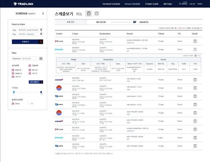Open the Freight Guide menu
Screen dimensions: 210x162
(152, 4)
